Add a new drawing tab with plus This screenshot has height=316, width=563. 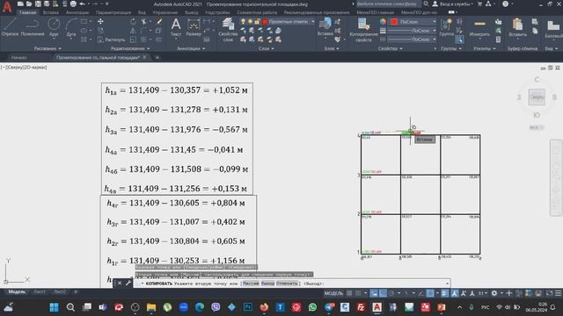157,57
